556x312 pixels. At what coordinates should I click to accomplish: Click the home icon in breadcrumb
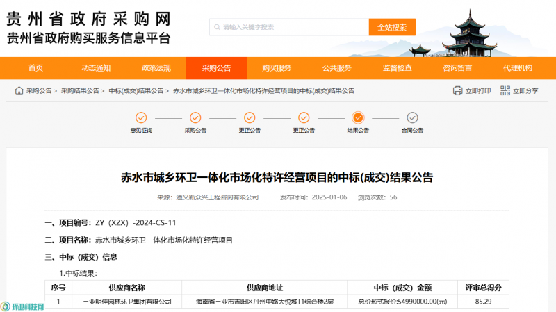click(19, 91)
